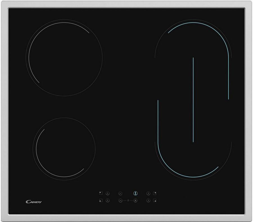Tap the blue highlighted hourglass key

click(x=135, y=193)
